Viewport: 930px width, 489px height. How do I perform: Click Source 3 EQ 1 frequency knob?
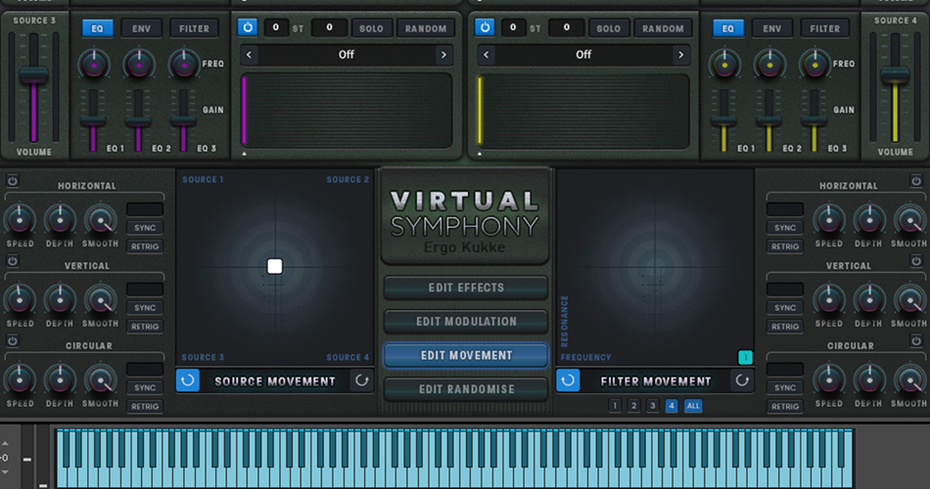click(x=94, y=64)
